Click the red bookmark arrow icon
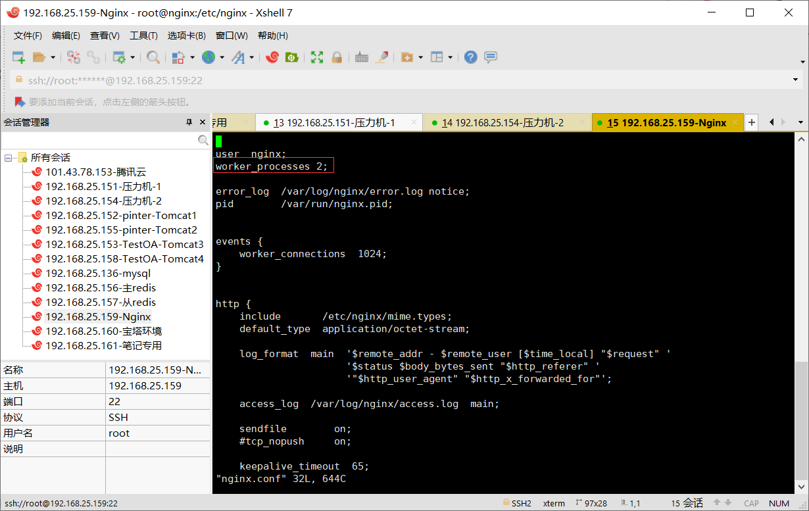 [x=19, y=102]
